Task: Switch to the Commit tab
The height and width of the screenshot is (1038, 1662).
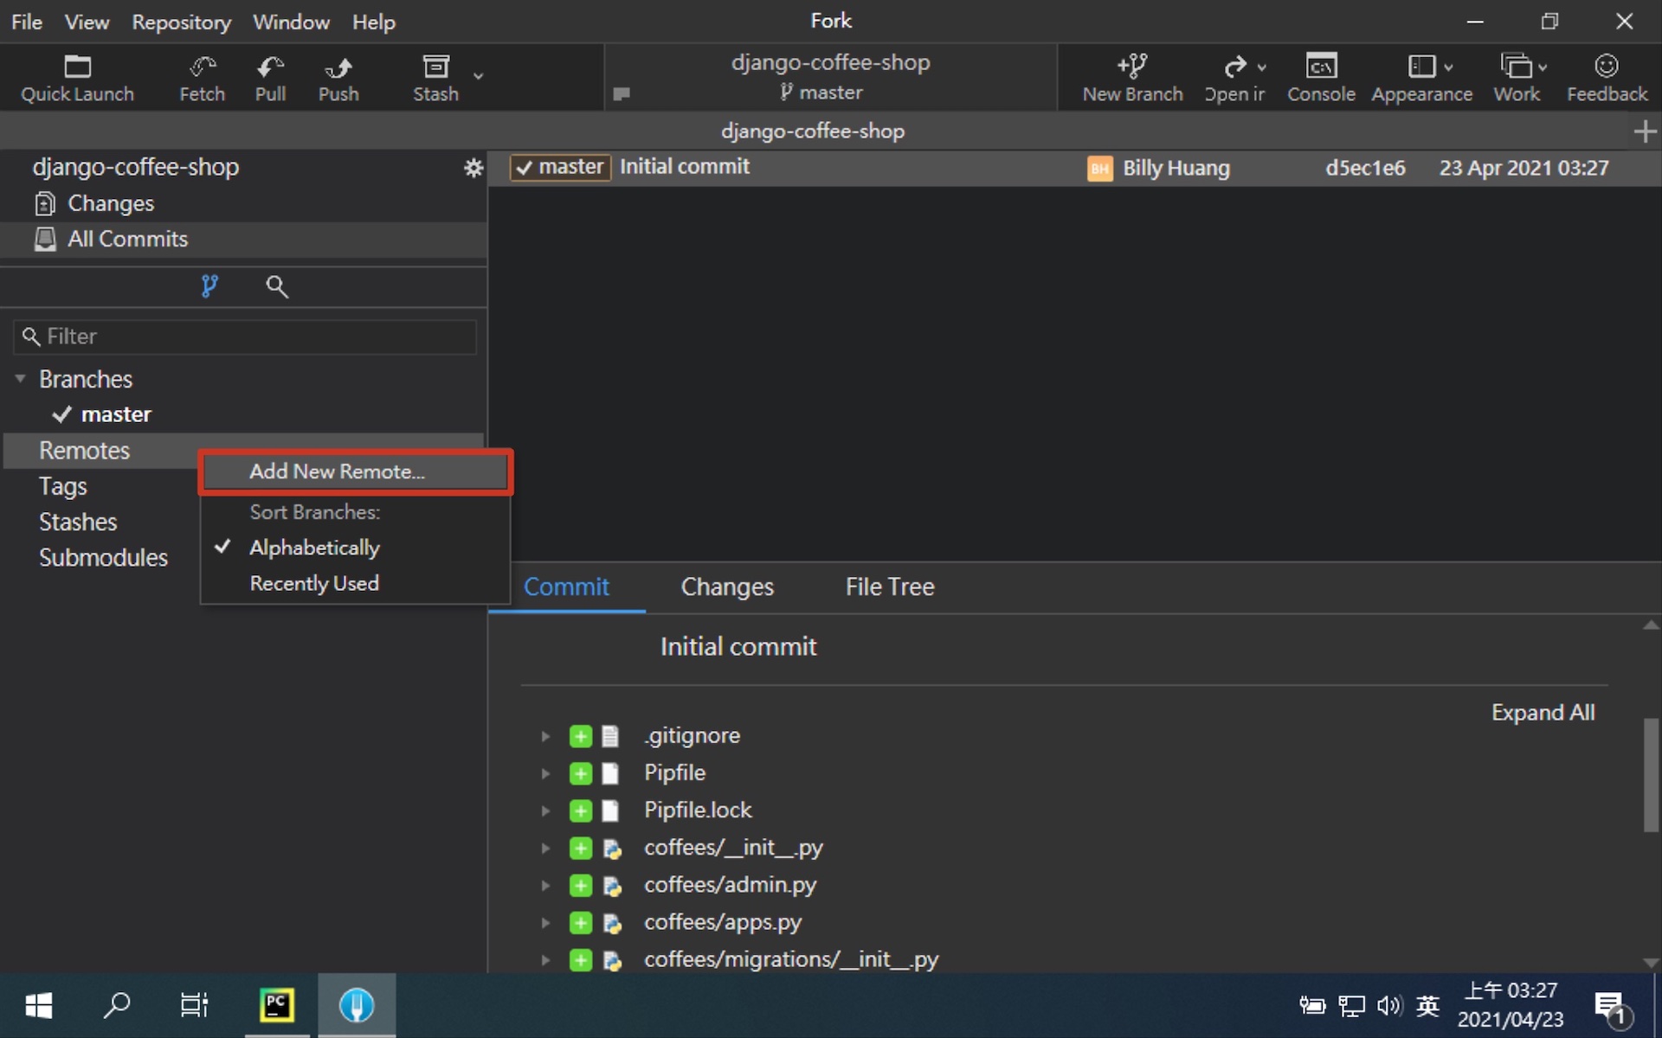Action: [566, 586]
